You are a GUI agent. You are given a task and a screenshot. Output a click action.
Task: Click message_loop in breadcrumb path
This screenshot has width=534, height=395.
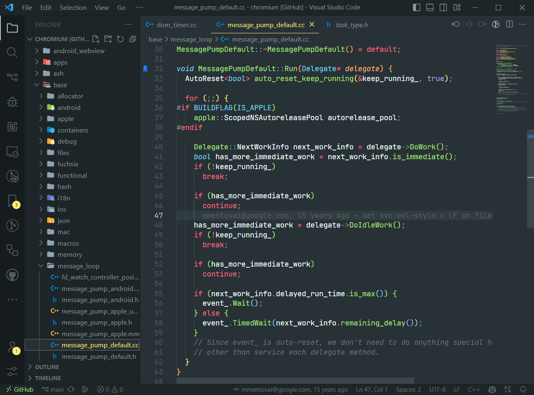191,39
